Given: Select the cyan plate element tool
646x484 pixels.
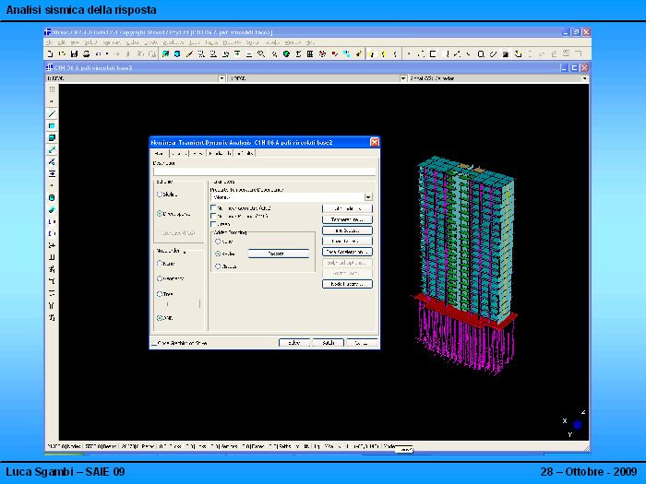Looking at the screenshot, I should click(52, 125).
